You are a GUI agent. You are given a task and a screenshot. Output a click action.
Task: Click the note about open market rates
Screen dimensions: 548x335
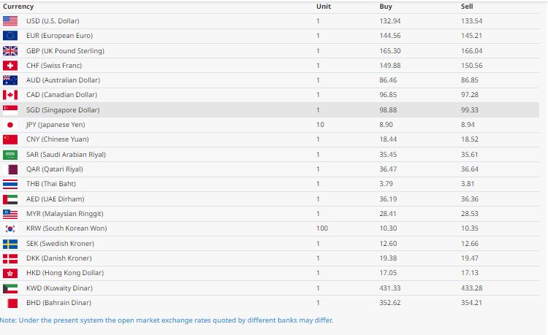167,320
